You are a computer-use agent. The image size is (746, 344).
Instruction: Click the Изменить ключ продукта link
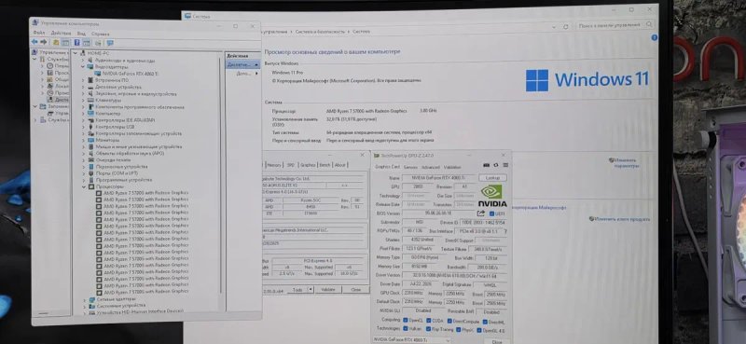[x=622, y=219]
